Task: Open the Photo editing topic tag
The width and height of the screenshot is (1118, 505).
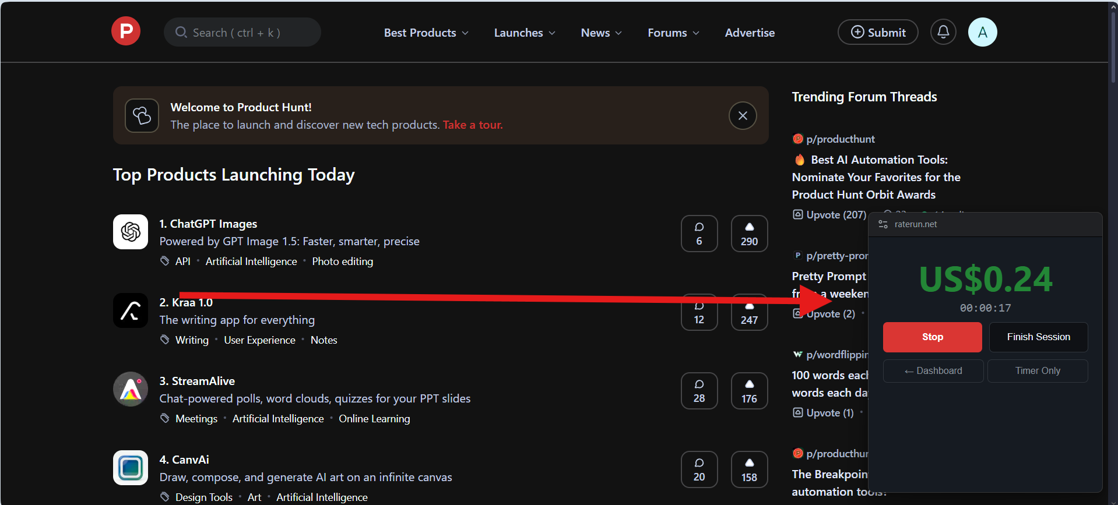Action: point(343,262)
